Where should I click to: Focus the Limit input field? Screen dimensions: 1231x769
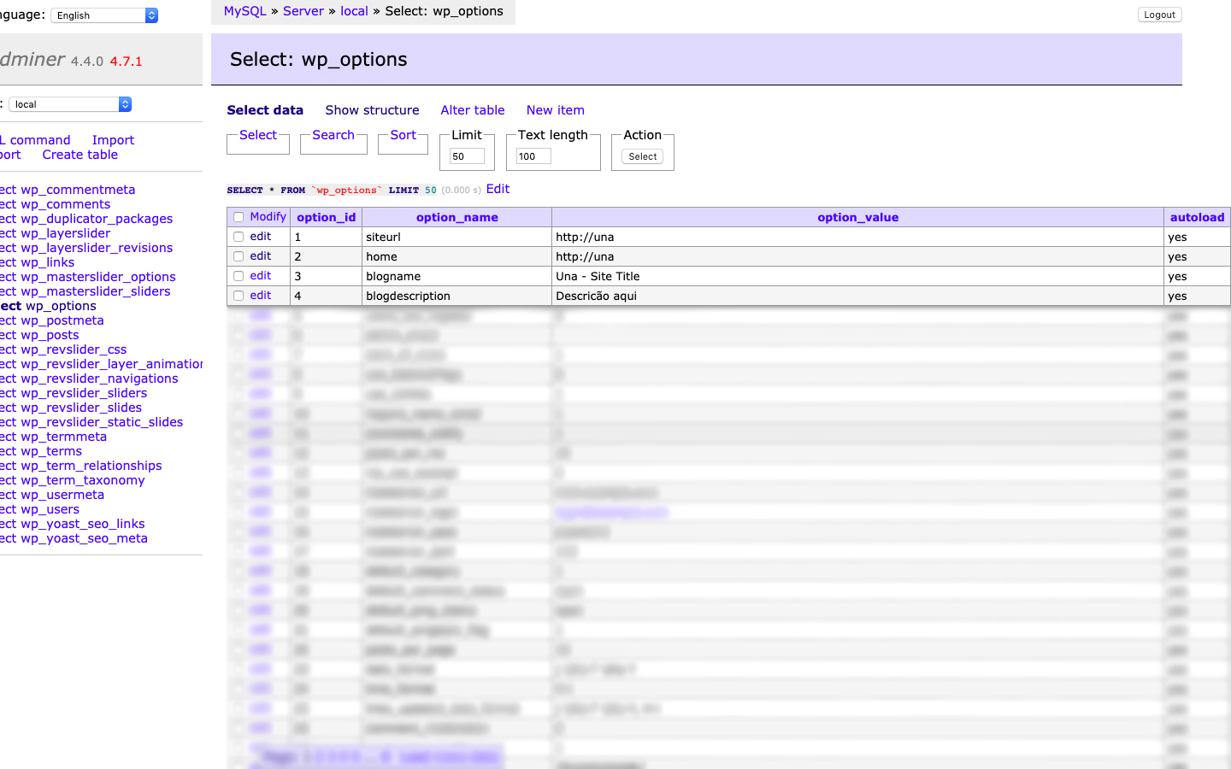pyautogui.click(x=467, y=156)
